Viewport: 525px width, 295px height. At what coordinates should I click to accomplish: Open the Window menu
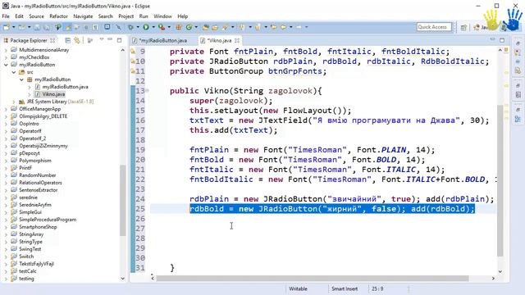click(162, 16)
